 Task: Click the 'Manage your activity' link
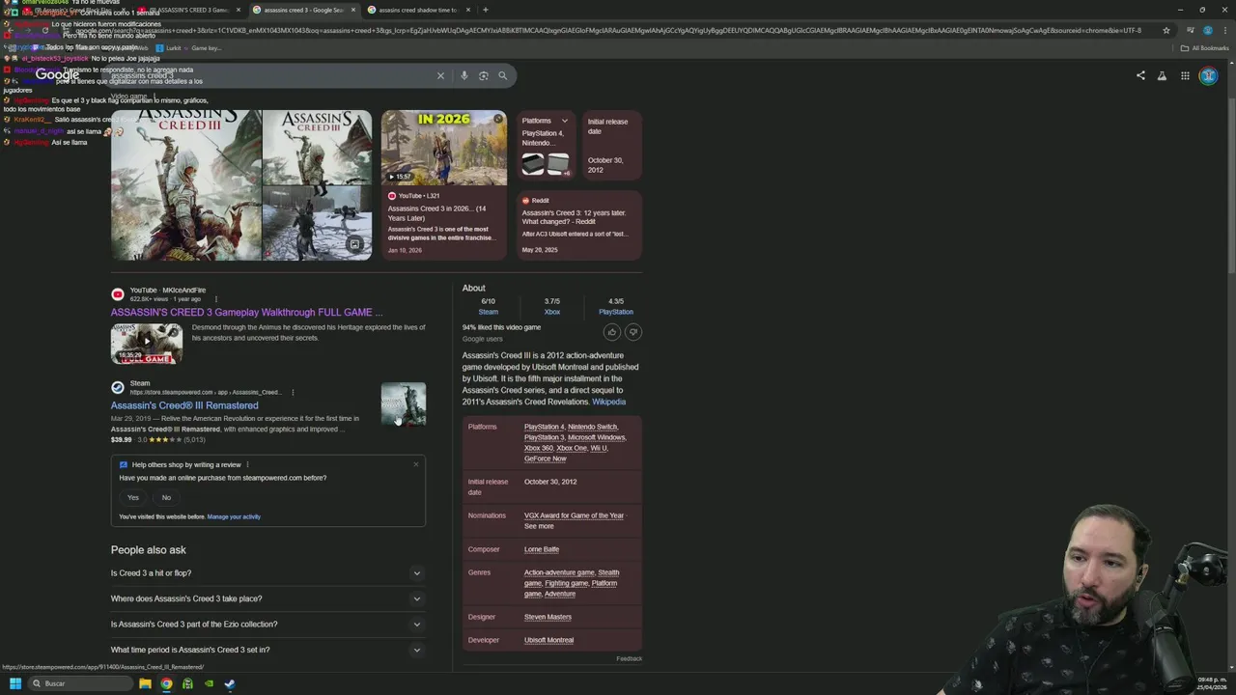pos(234,517)
